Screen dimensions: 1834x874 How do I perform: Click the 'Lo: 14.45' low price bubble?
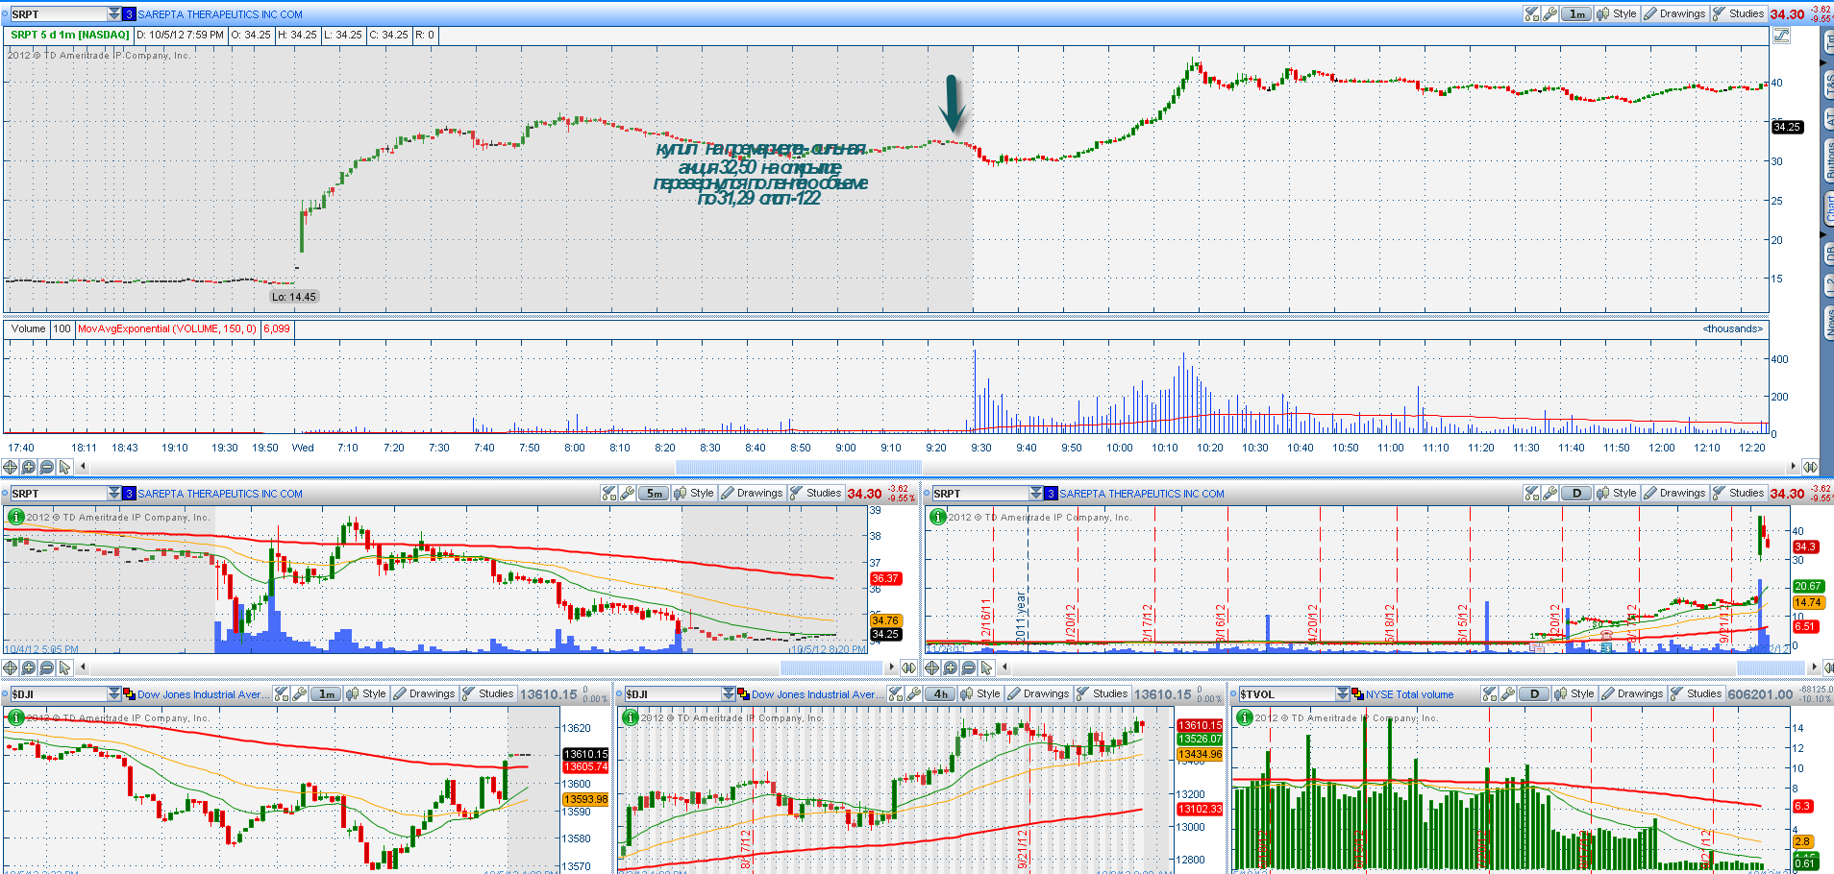click(x=293, y=297)
